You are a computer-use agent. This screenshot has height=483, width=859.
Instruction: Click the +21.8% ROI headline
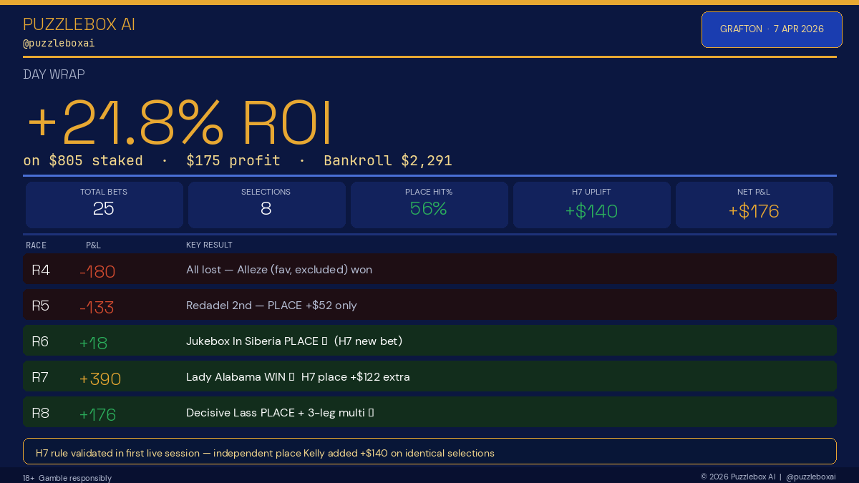(179, 122)
